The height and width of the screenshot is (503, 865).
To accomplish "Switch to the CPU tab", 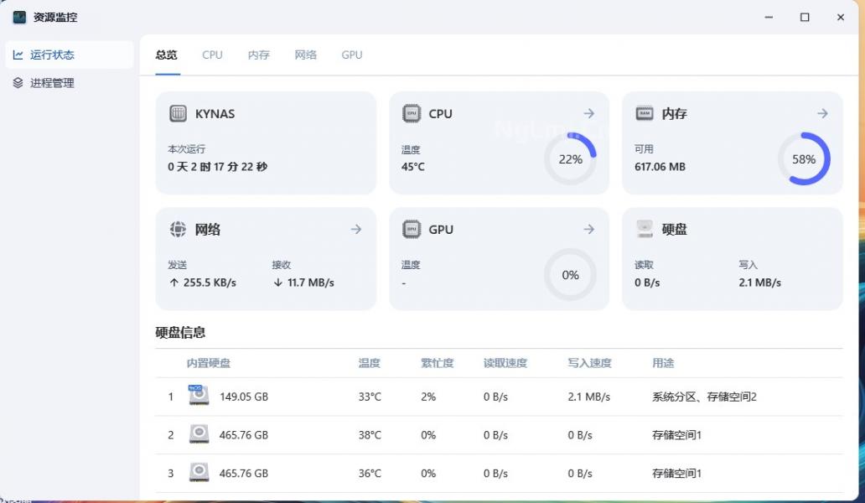I will tap(212, 54).
